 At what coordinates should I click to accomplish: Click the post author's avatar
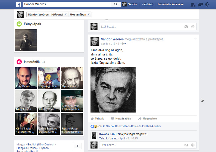(x=95, y=41)
